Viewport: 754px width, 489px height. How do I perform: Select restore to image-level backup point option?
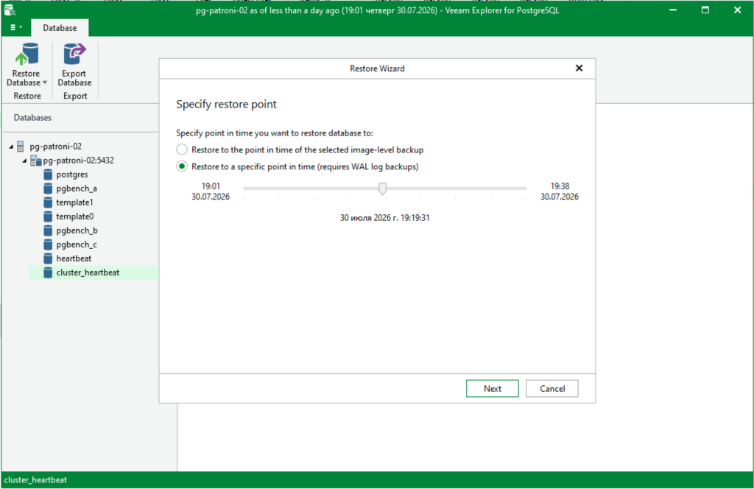(x=182, y=149)
